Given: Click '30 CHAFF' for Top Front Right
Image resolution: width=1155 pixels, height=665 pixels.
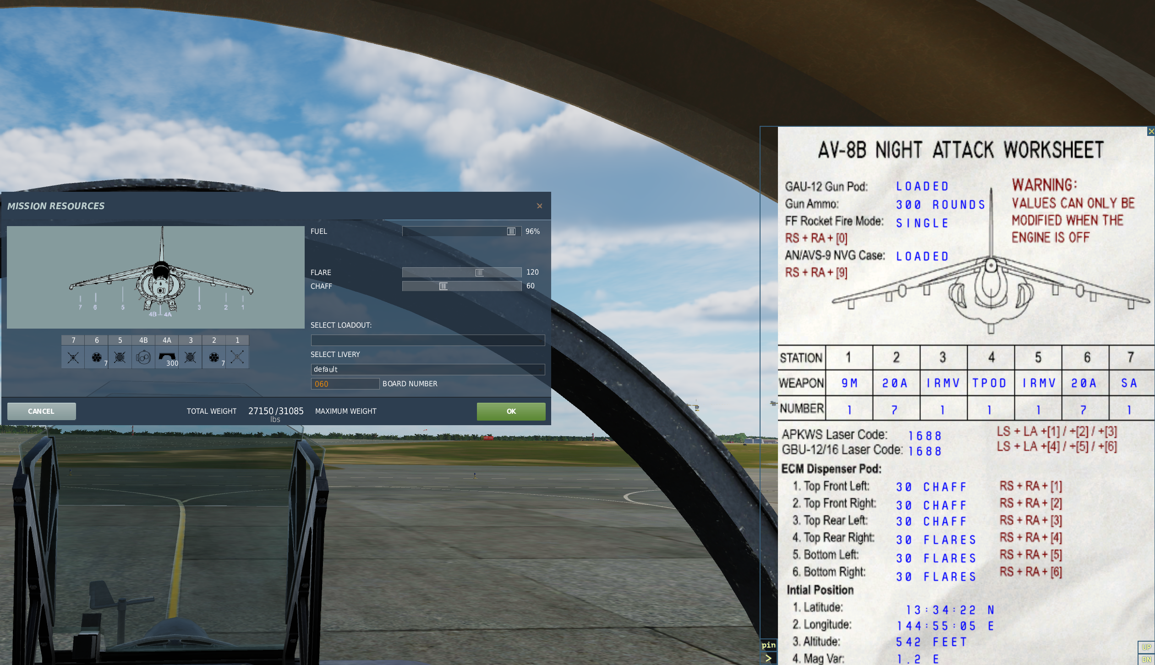Looking at the screenshot, I should (931, 505).
